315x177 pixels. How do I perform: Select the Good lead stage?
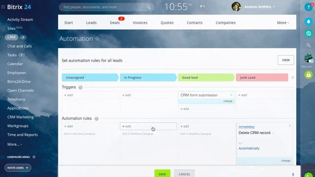click(x=206, y=78)
